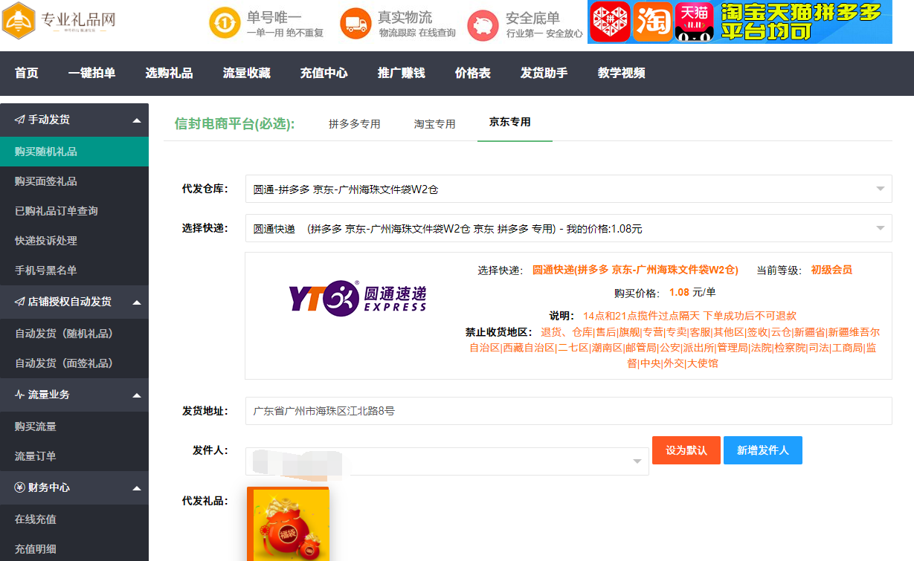Click the 真实物流 truck icon

(x=355, y=24)
